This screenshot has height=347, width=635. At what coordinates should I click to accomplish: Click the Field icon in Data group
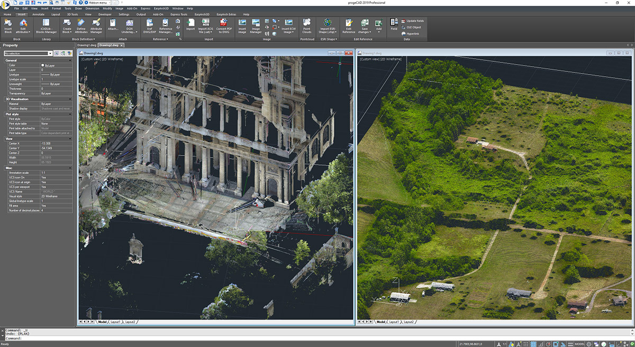[x=394, y=24]
